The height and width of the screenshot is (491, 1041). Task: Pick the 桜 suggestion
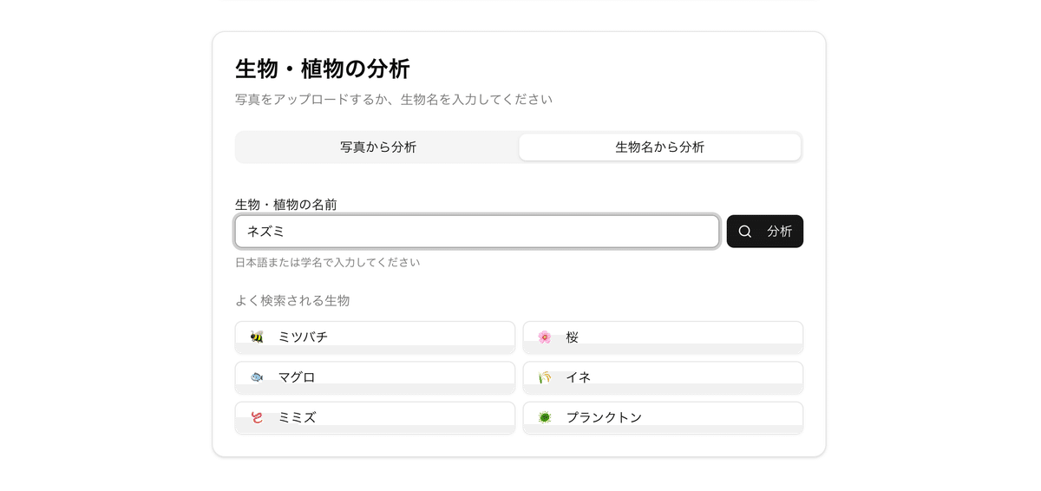point(663,337)
